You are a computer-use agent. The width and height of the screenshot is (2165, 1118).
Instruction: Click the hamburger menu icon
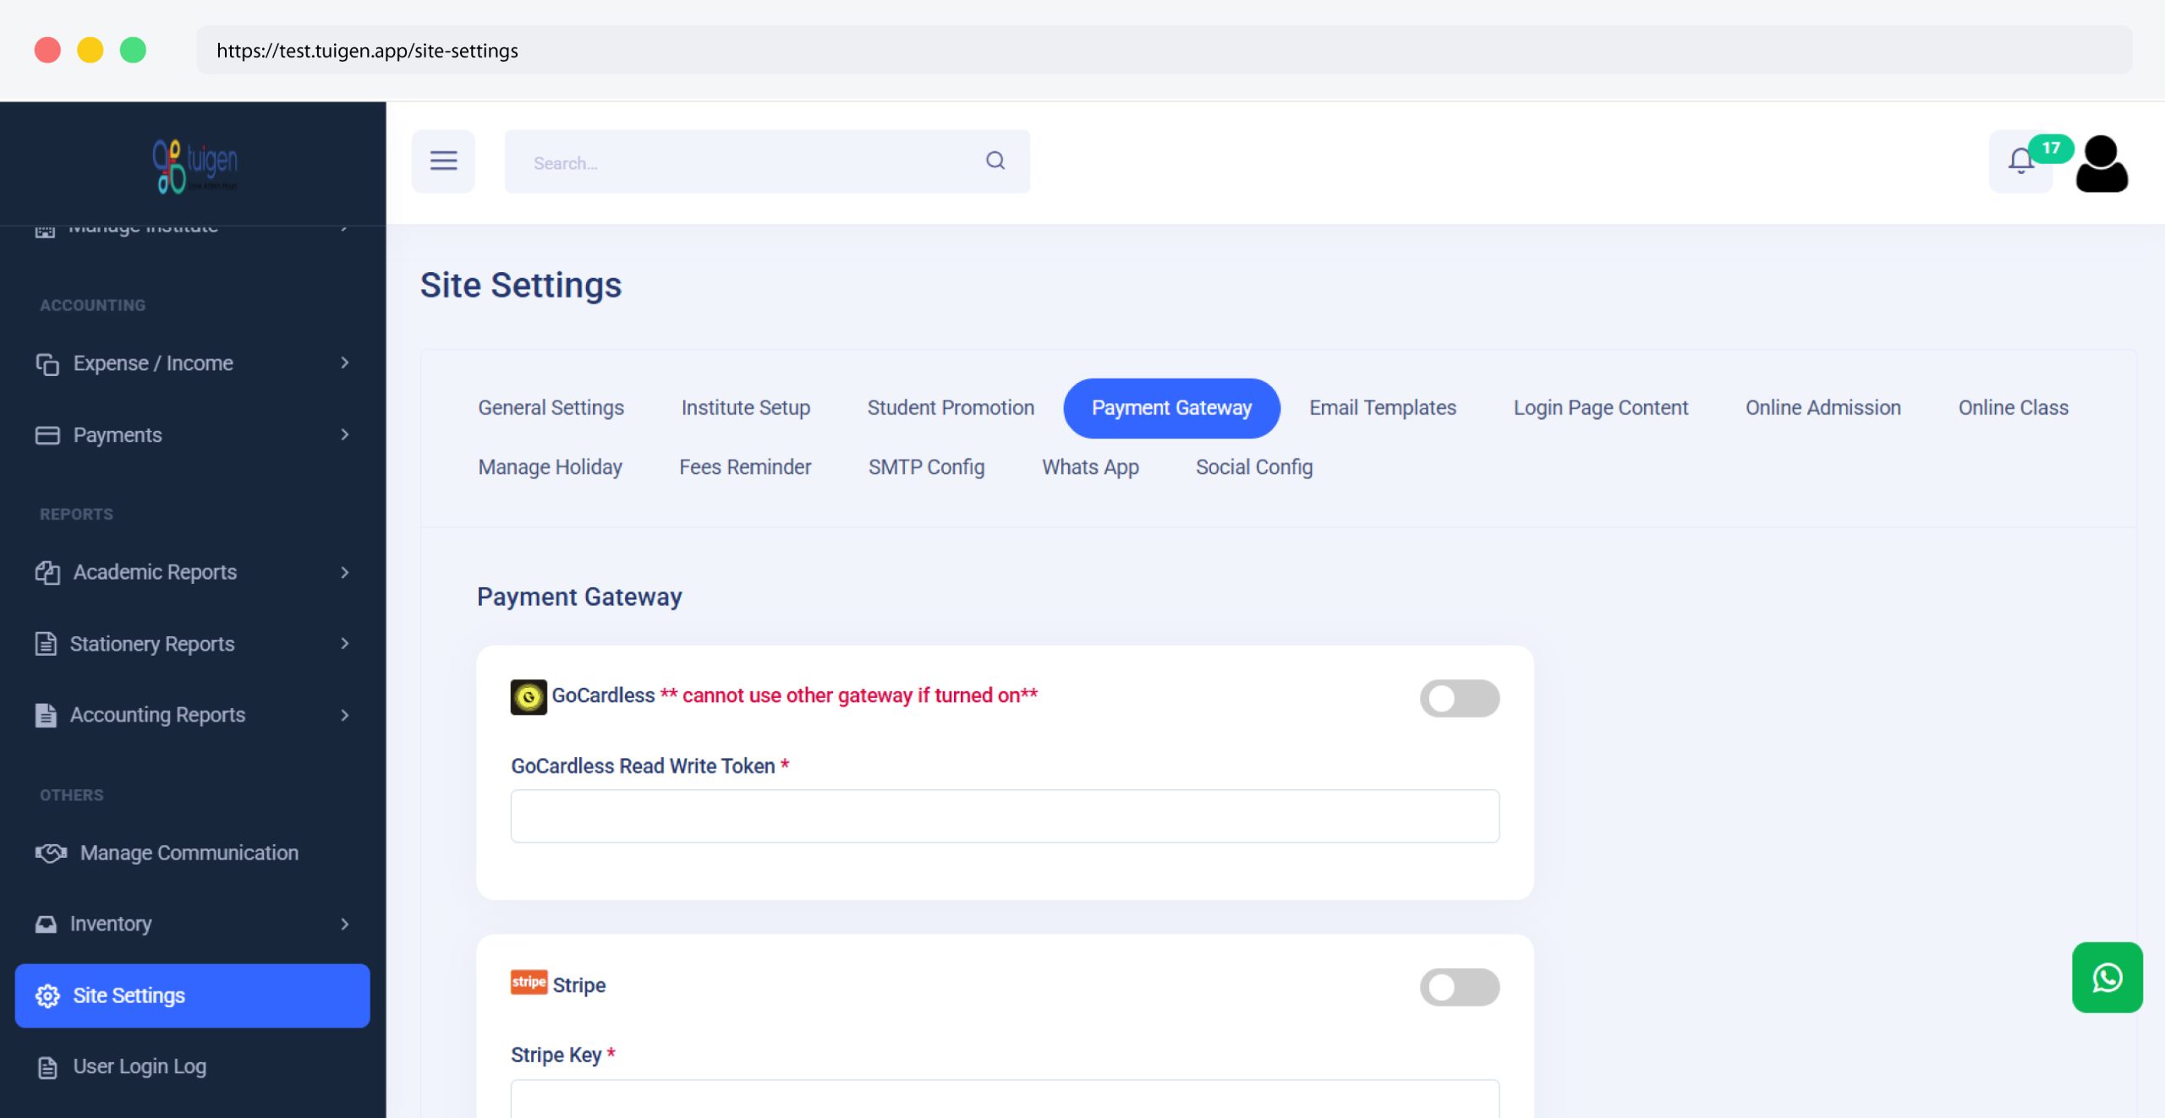(443, 161)
